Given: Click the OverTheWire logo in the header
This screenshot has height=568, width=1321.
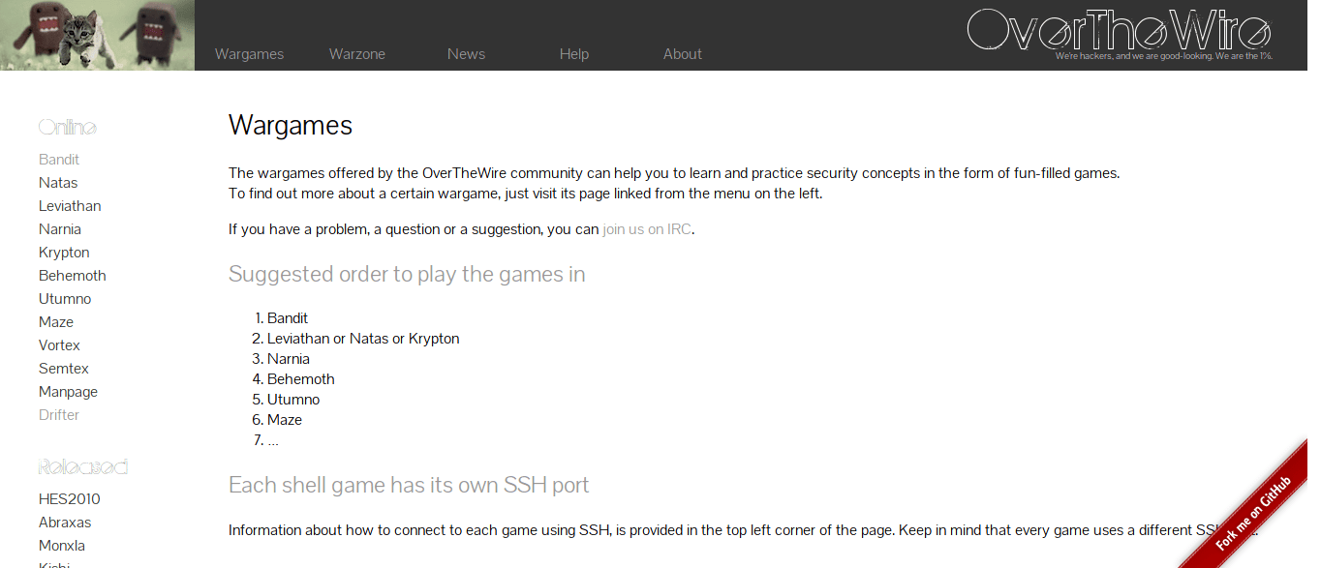Looking at the screenshot, I should coord(1119,32).
